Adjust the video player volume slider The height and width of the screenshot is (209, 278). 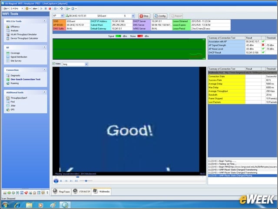tap(86, 181)
